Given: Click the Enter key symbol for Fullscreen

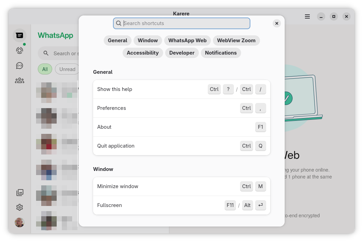Looking at the screenshot, I should click(260, 205).
